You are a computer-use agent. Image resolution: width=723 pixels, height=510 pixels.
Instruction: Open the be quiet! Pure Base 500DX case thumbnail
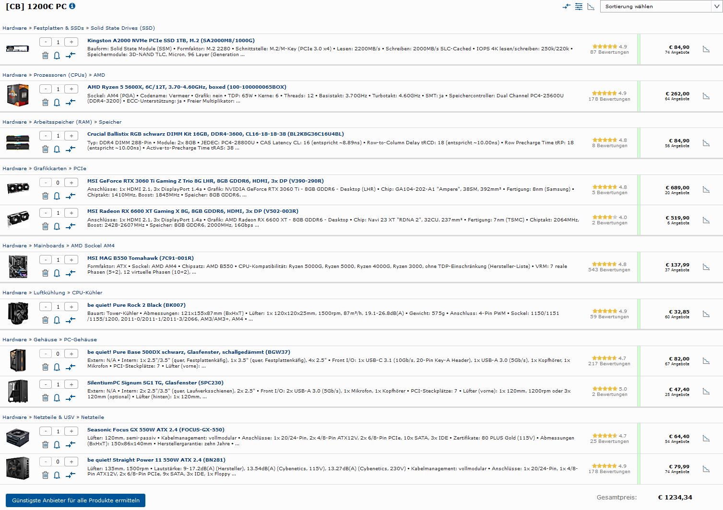tap(18, 360)
